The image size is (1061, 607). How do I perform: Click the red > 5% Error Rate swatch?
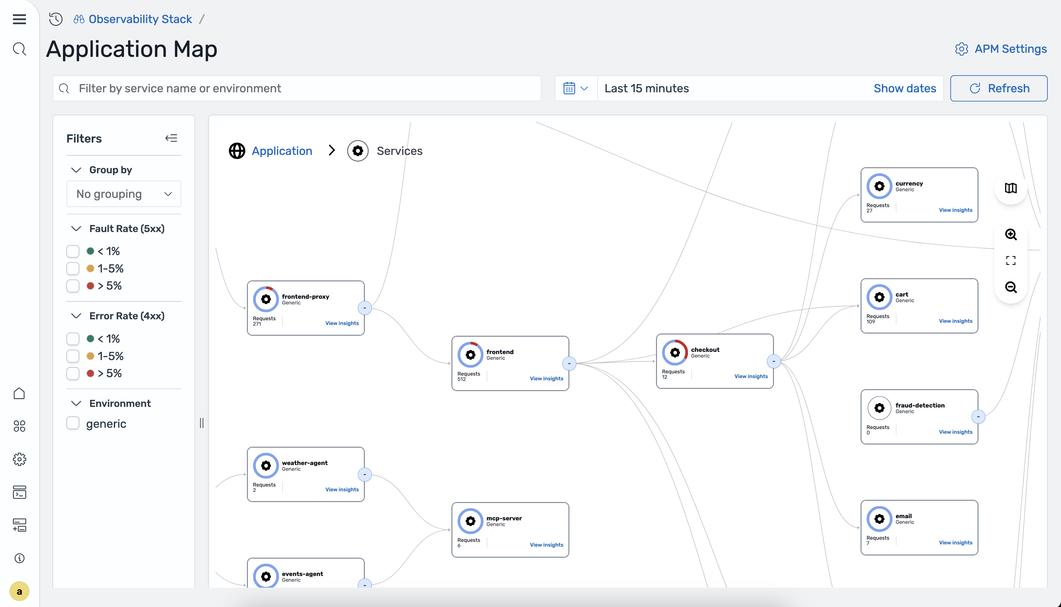pyautogui.click(x=90, y=373)
